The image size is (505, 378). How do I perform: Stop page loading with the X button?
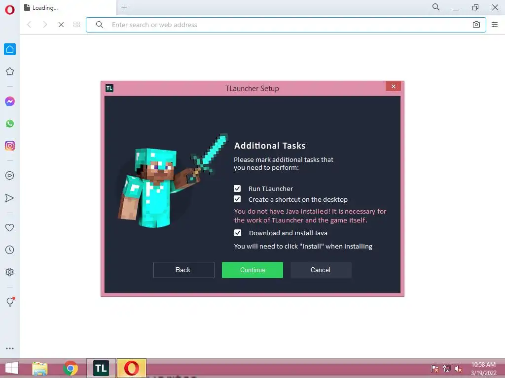61,25
